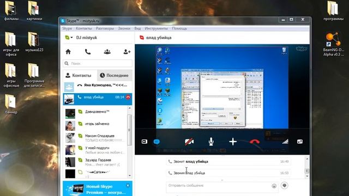Maximize the Skype window

pos(291,20)
